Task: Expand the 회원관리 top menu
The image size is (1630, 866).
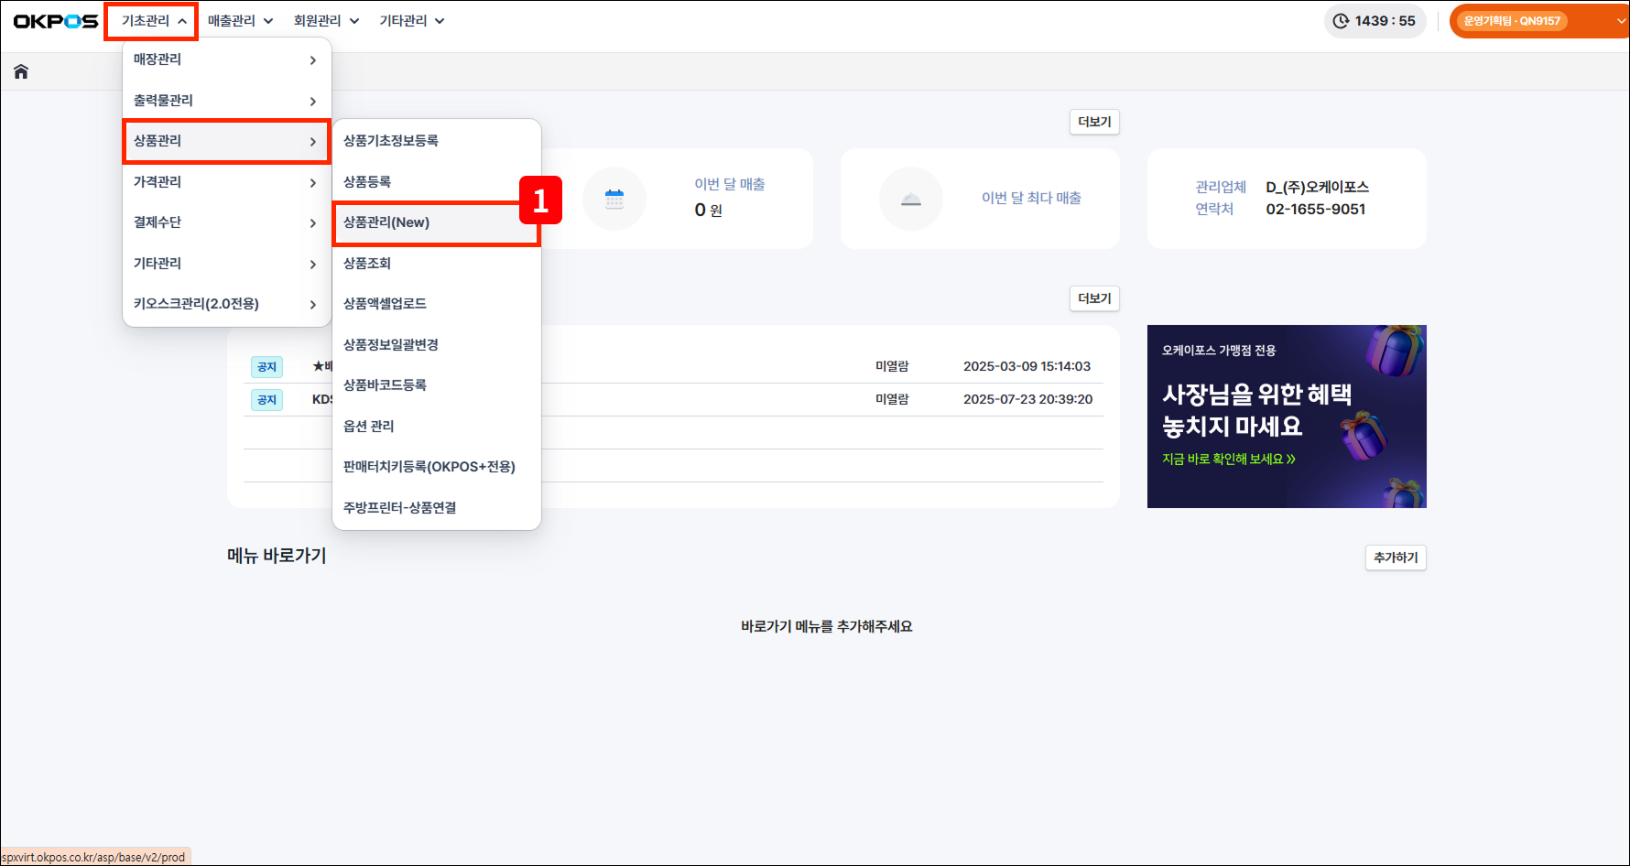Action: pyautogui.click(x=326, y=21)
